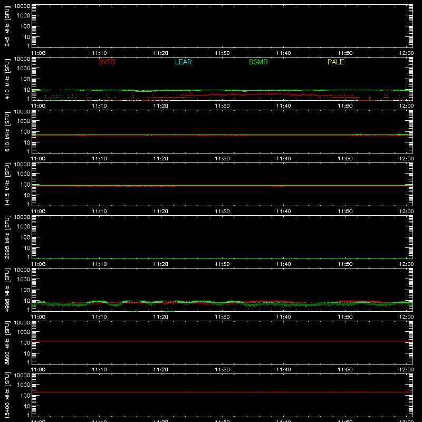Click 12:00 label below the 245 MHz panel
This screenshot has height=422, width=422.
click(406, 53)
